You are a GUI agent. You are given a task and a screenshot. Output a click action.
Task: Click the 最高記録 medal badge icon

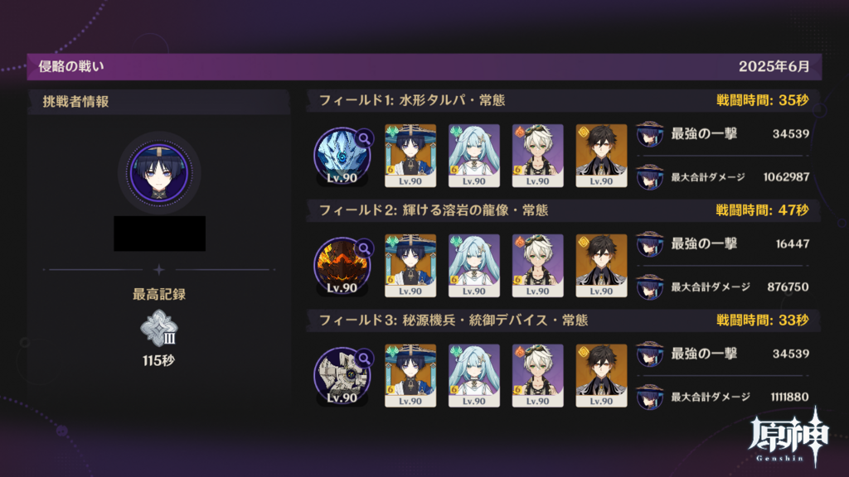click(158, 328)
